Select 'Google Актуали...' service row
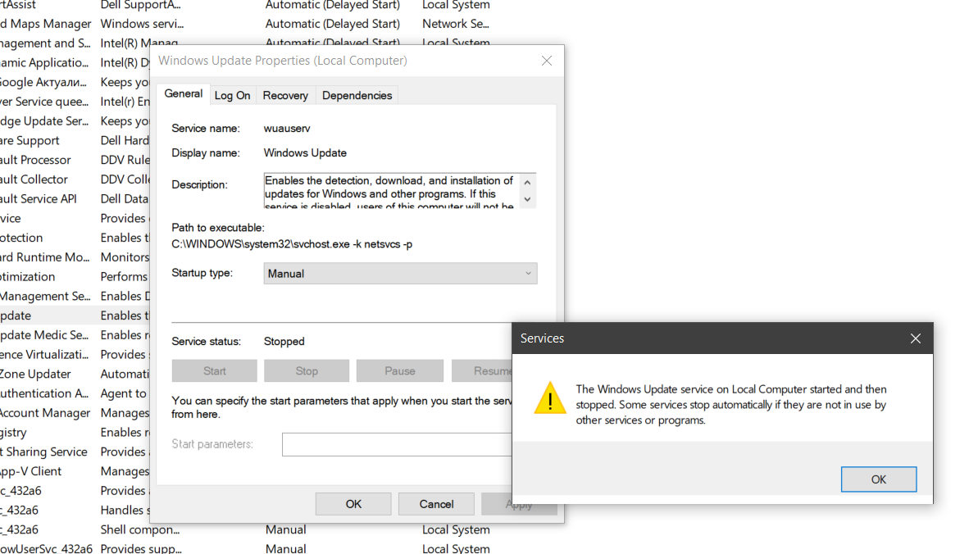 pos(43,82)
